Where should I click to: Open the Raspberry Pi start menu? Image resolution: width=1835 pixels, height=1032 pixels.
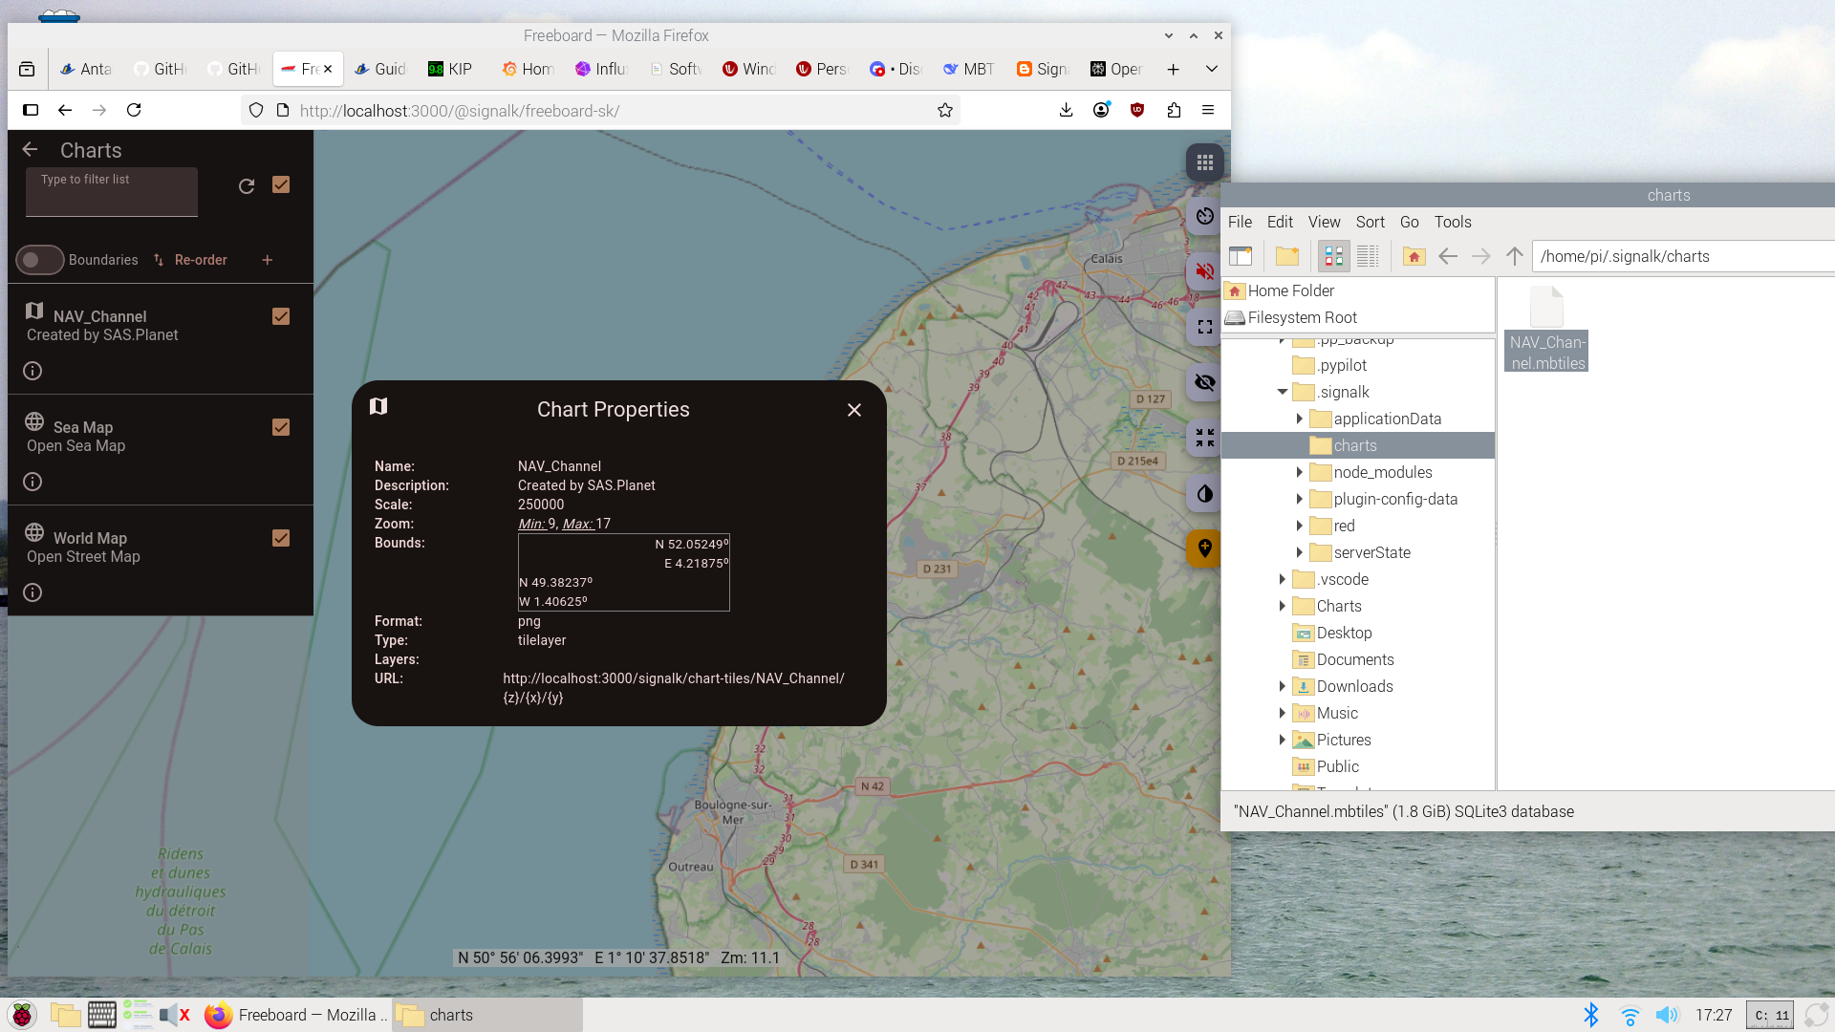pyautogui.click(x=22, y=1015)
